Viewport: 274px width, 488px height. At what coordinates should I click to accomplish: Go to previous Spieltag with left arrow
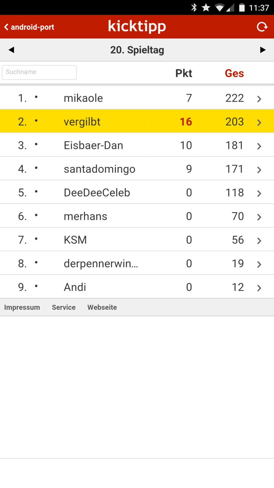(12, 50)
